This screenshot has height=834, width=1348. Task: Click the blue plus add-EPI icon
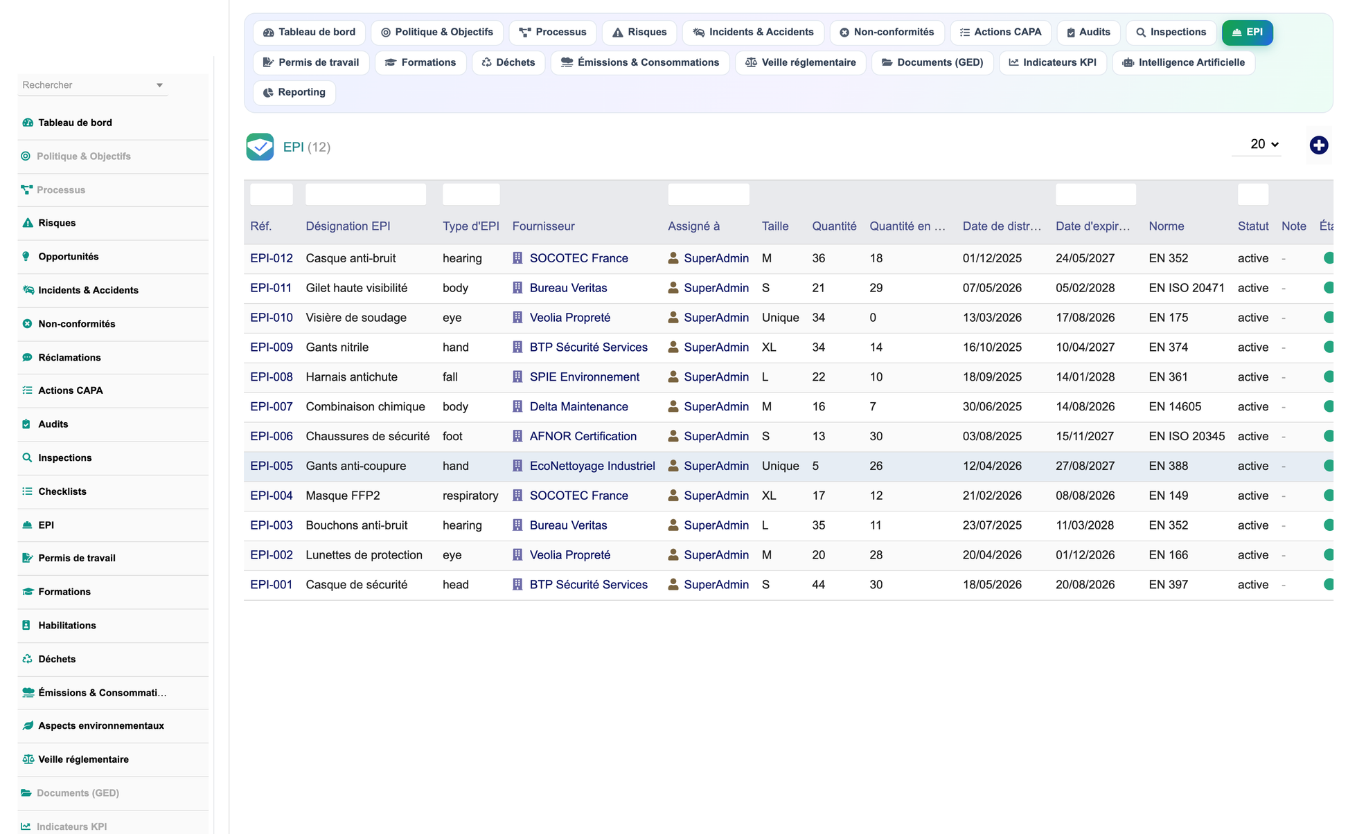(x=1318, y=145)
